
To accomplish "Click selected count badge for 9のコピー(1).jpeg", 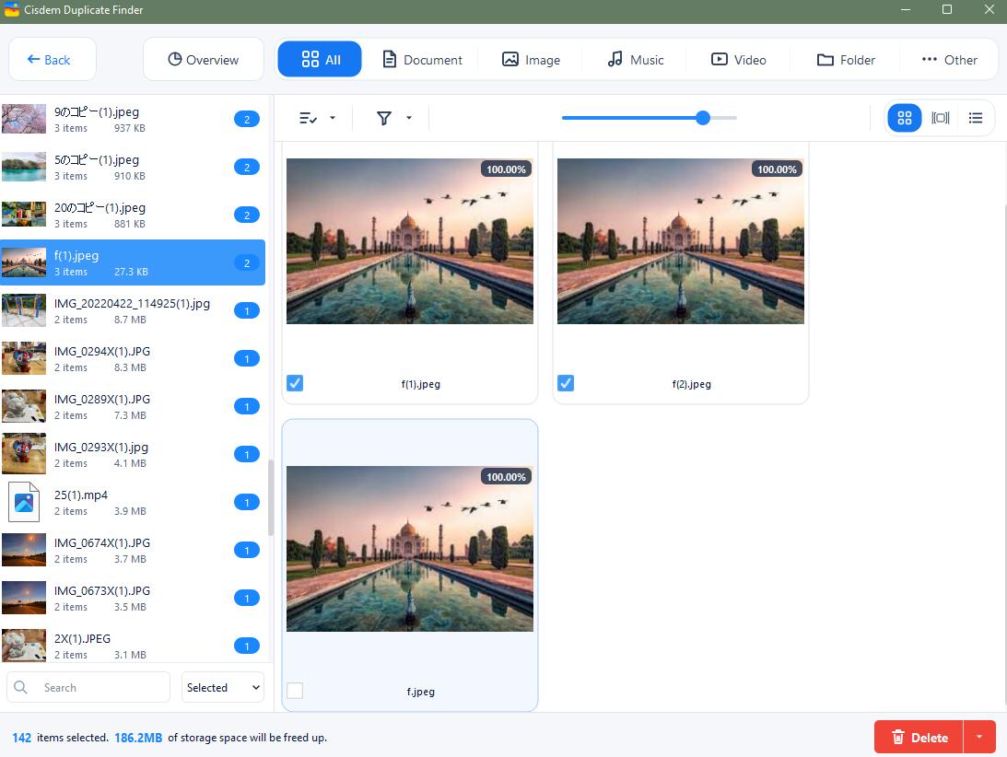I will coord(247,120).
